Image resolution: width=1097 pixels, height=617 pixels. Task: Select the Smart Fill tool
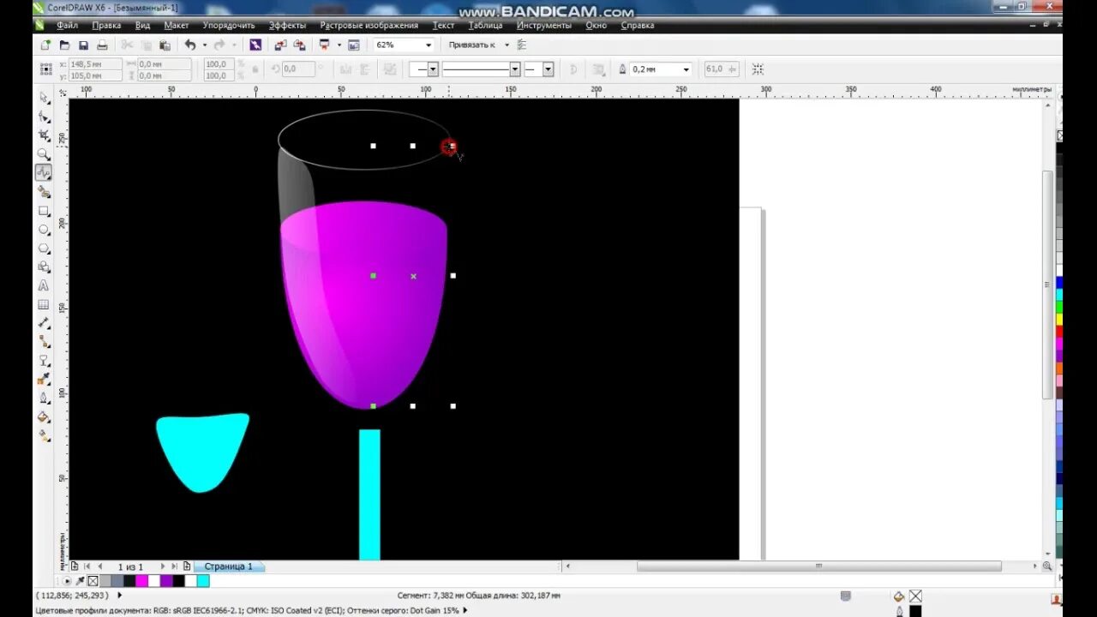[x=44, y=192]
